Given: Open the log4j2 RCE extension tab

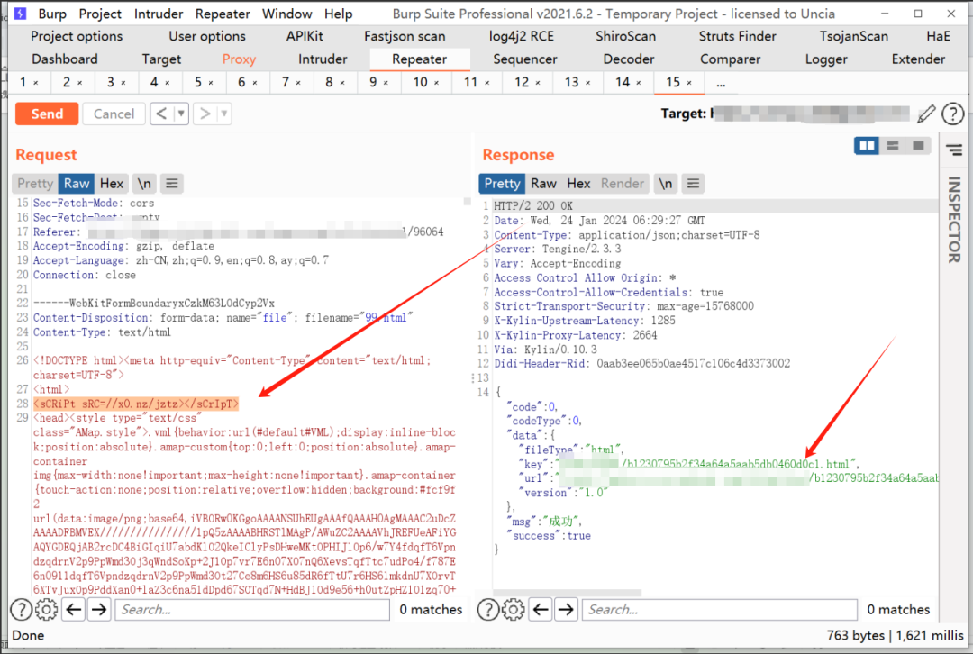Looking at the screenshot, I should click(x=522, y=37).
